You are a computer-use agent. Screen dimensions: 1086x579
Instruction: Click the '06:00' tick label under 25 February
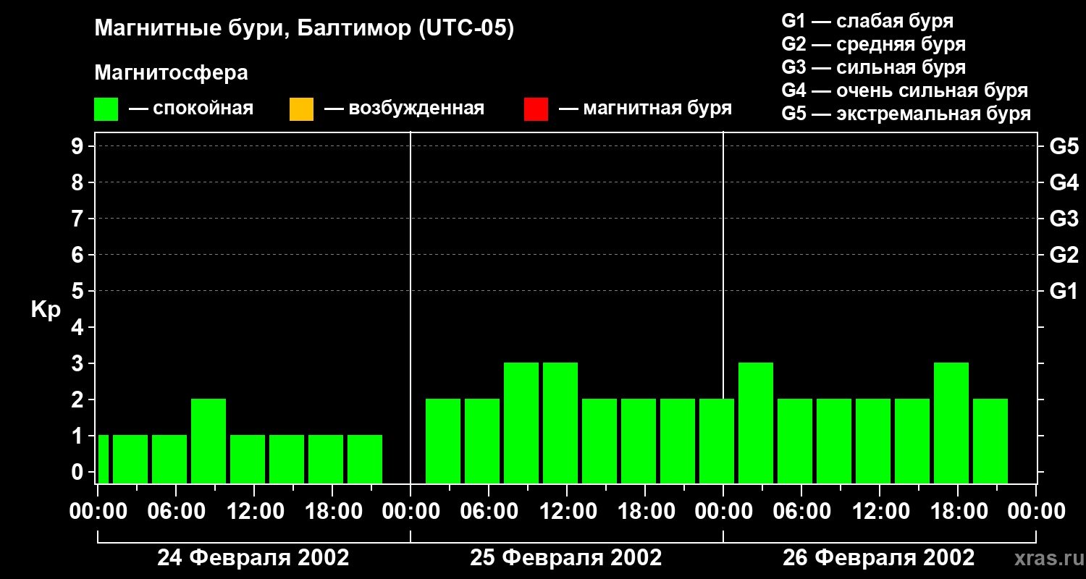(x=488, y=512)
